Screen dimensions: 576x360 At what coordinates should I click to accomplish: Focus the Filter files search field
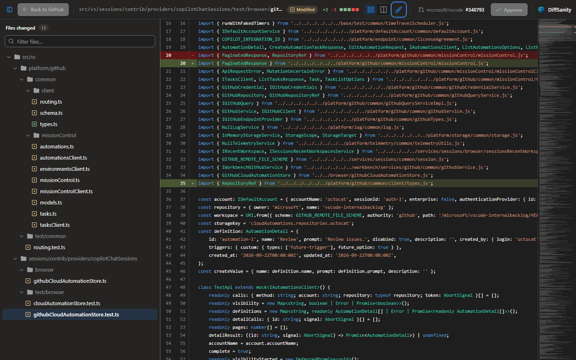point(80,41)
